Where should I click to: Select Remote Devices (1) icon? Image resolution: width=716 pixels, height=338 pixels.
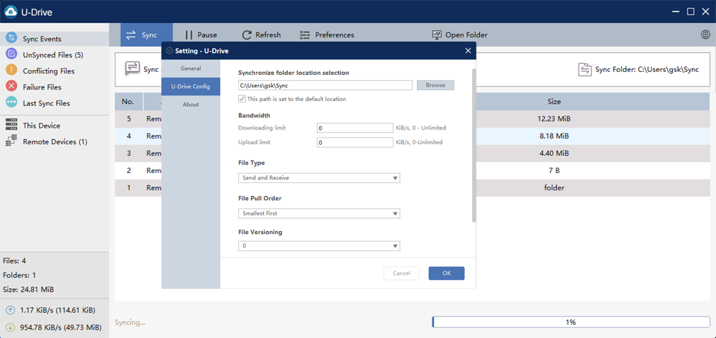tap(11, 141)
